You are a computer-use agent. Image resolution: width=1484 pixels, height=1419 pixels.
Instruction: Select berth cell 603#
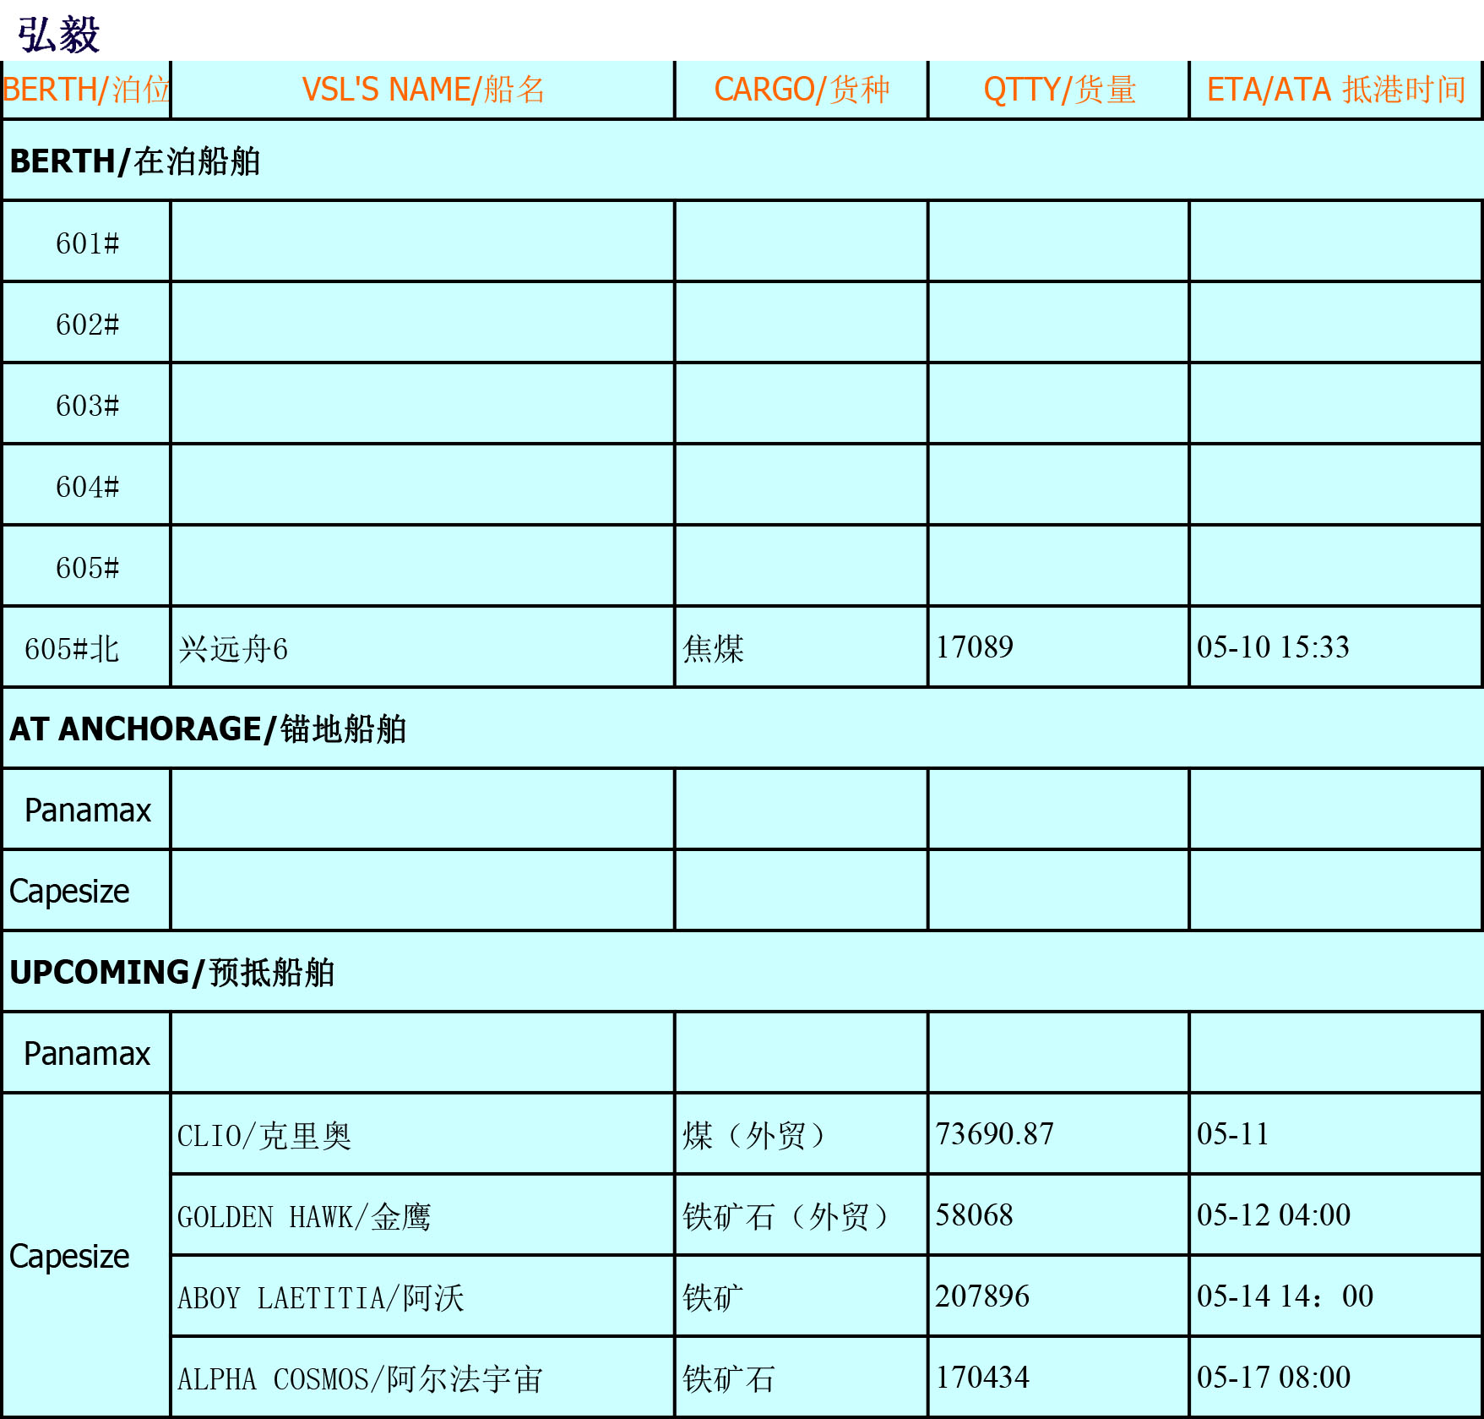pyautogui.click(x=86, y=405)
